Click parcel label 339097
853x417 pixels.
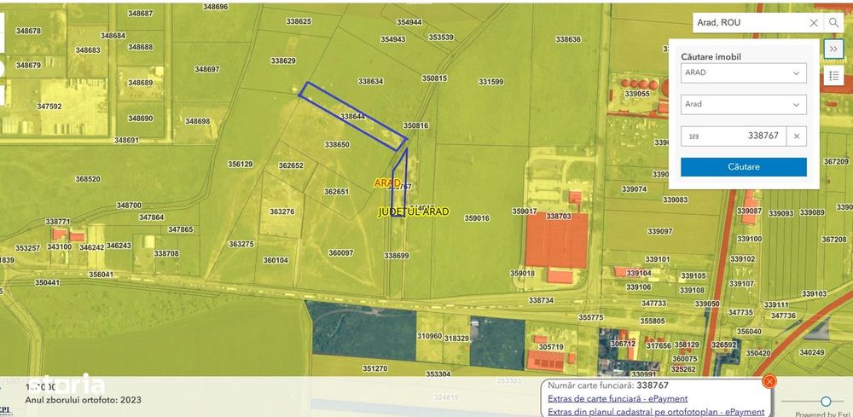pos(660,232)
